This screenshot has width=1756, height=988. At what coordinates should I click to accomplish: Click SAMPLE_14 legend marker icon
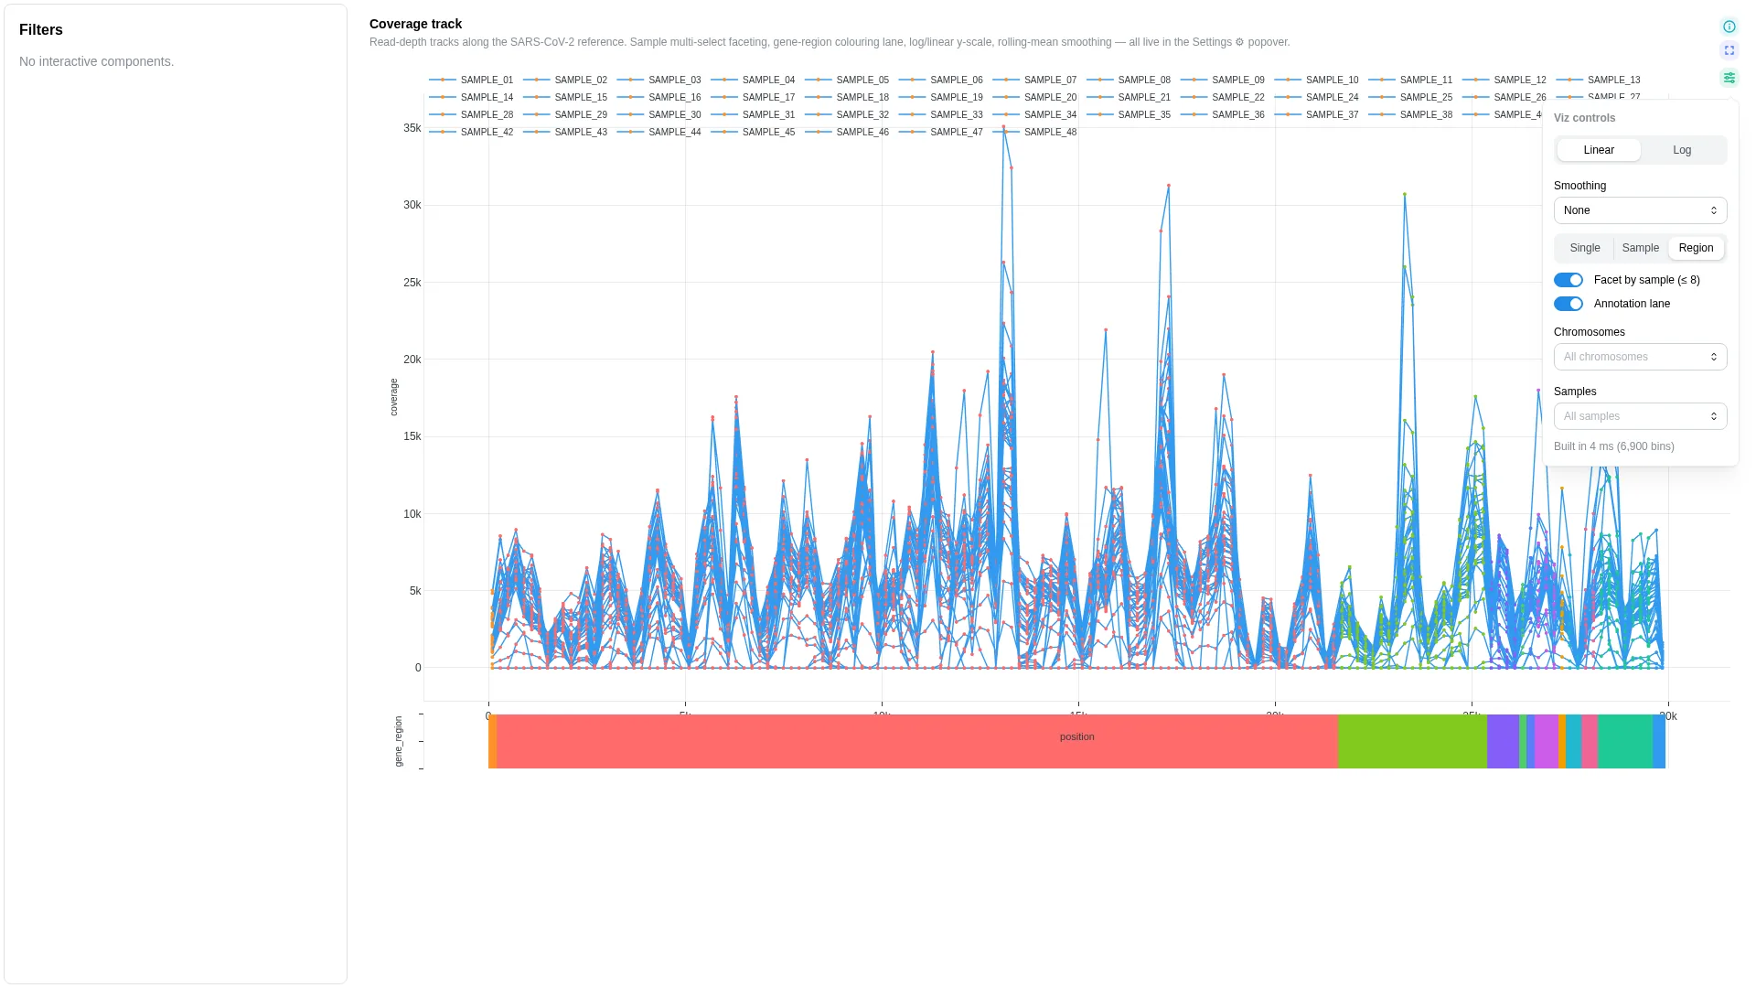443,98
